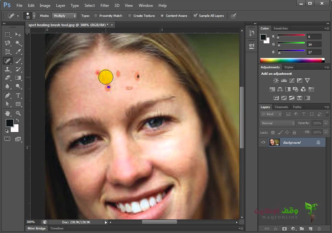Select the Zoom tool
332x233 pixels.
pos(18,113)
